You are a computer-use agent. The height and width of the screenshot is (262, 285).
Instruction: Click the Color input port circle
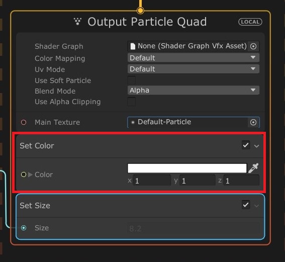coord(24,174)
